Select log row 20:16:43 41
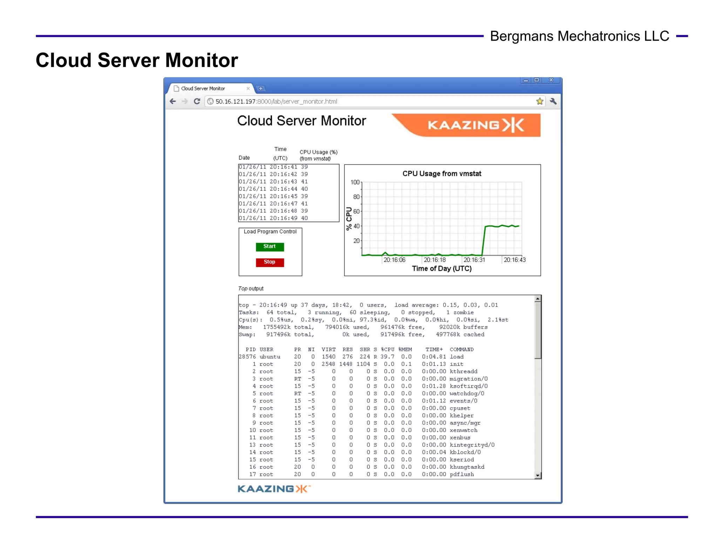This screenshot has width=718, height=555. click(273, 182)
